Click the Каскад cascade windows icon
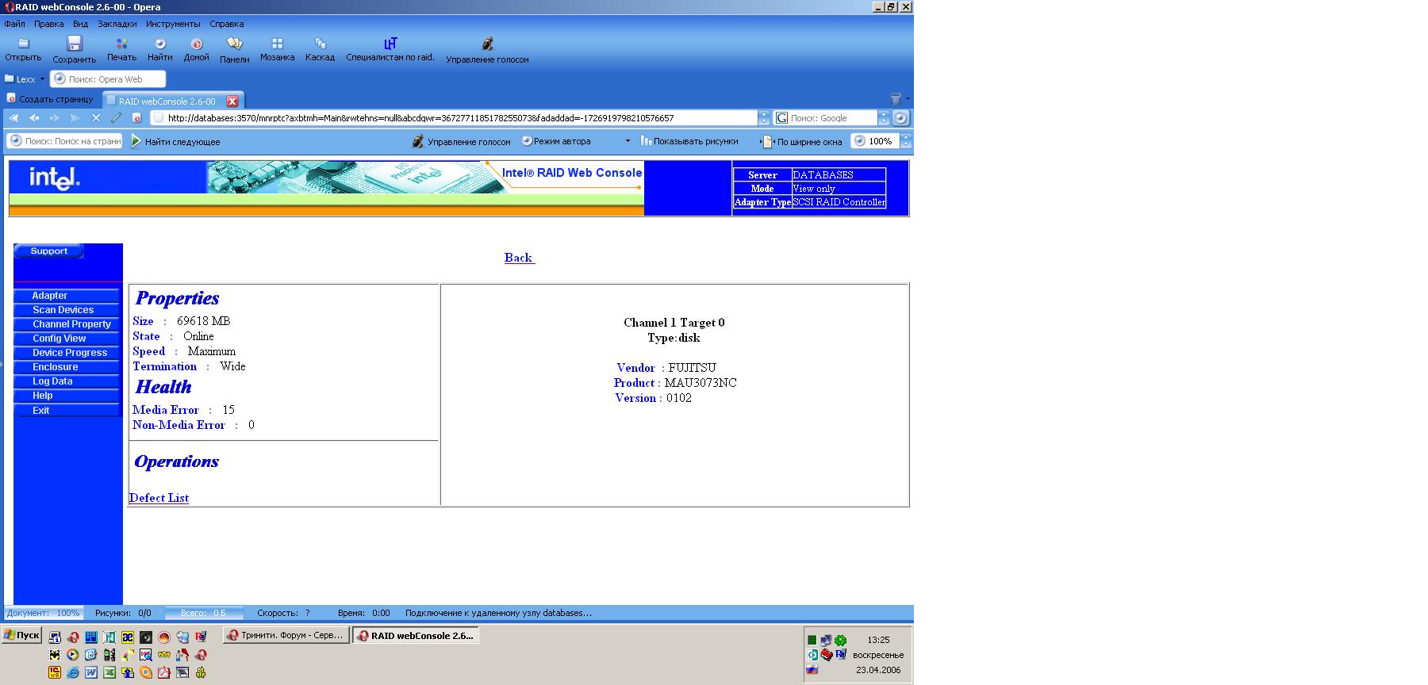This screenshot has height=685, width=1428. [320, 44]
